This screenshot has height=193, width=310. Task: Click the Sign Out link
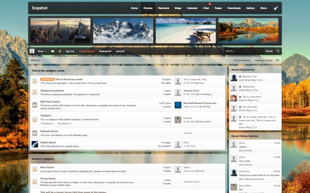[x=69, y=51]
